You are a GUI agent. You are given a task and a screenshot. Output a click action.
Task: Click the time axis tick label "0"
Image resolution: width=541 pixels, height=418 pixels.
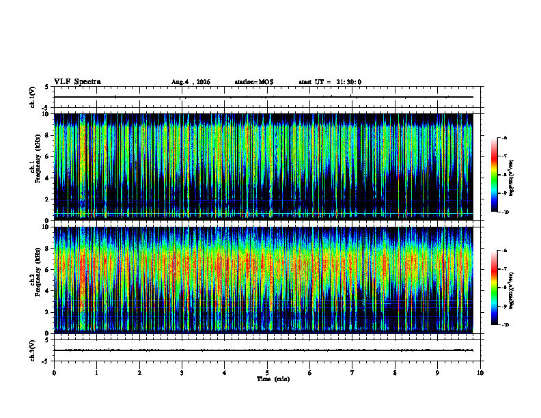click(x=54, y=373)
